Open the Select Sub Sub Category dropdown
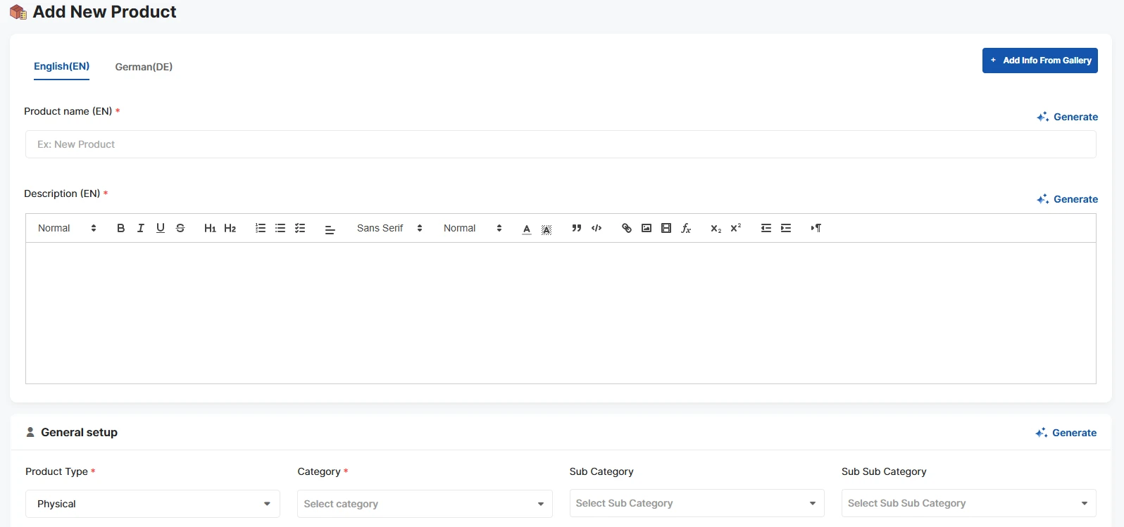This screenshot has height=527, width=1124. click(x=968, y=503)
